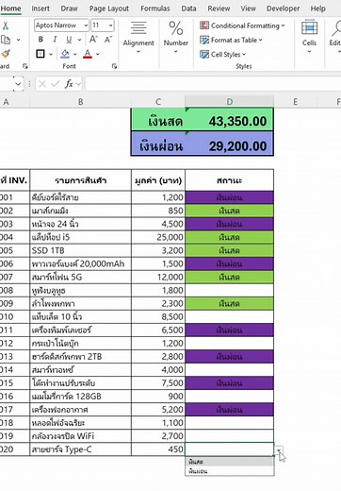
Task: Select column D header
Action: click(229, 102)
